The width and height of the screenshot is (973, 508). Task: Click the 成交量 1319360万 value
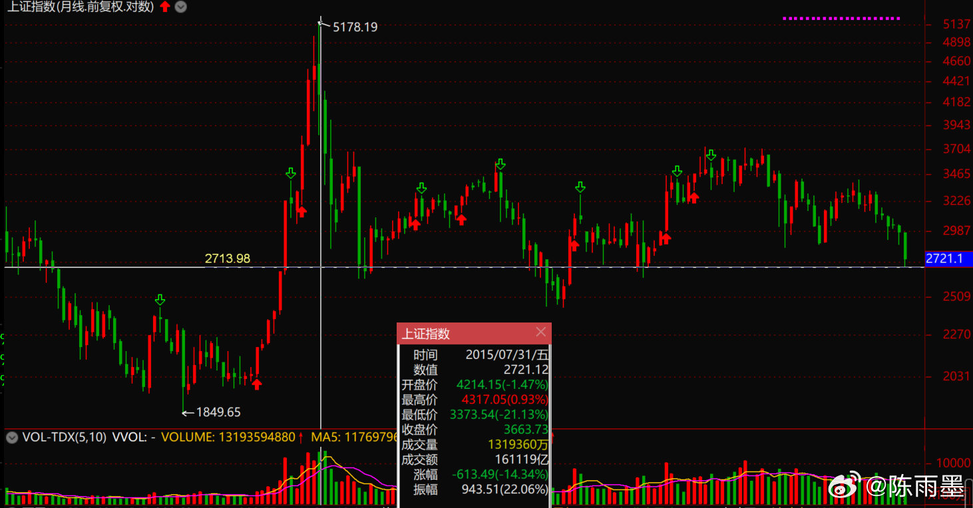(x=518, y=444)
